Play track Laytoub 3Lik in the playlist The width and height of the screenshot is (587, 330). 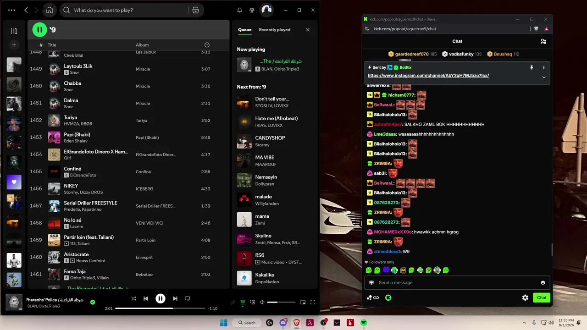[128, 69]
